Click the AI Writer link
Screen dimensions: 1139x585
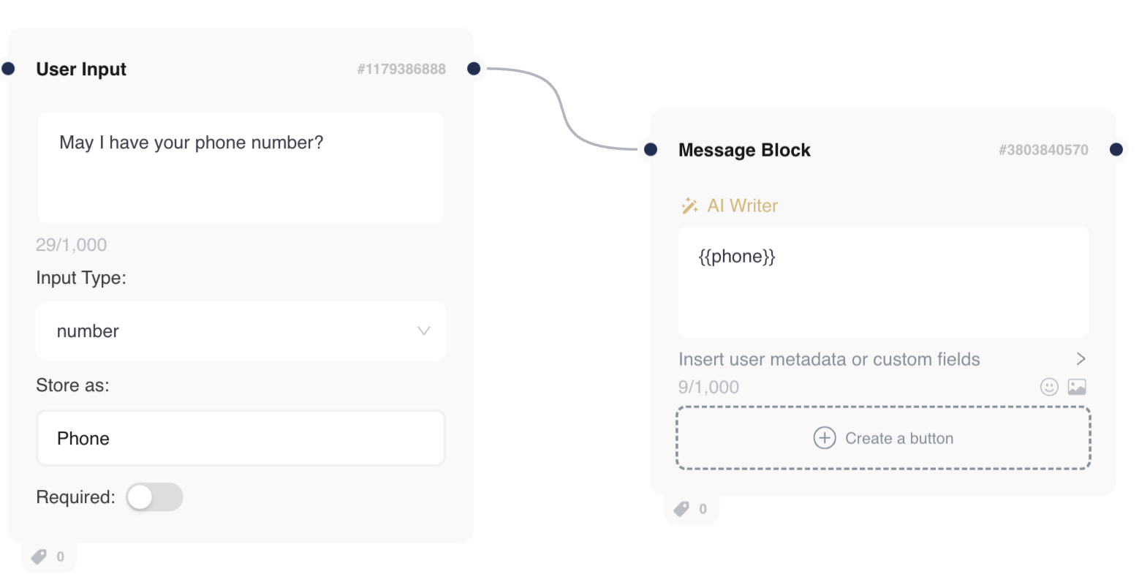coord(742,206)
